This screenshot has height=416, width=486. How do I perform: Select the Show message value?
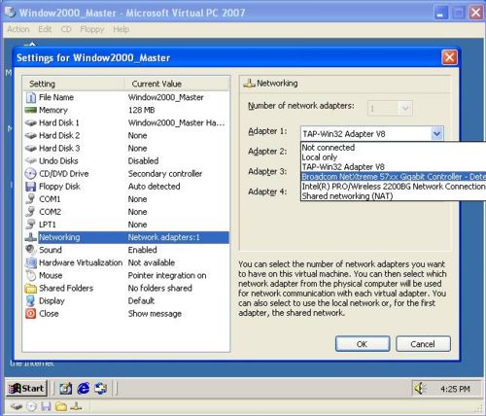click(x=155, y=314)
